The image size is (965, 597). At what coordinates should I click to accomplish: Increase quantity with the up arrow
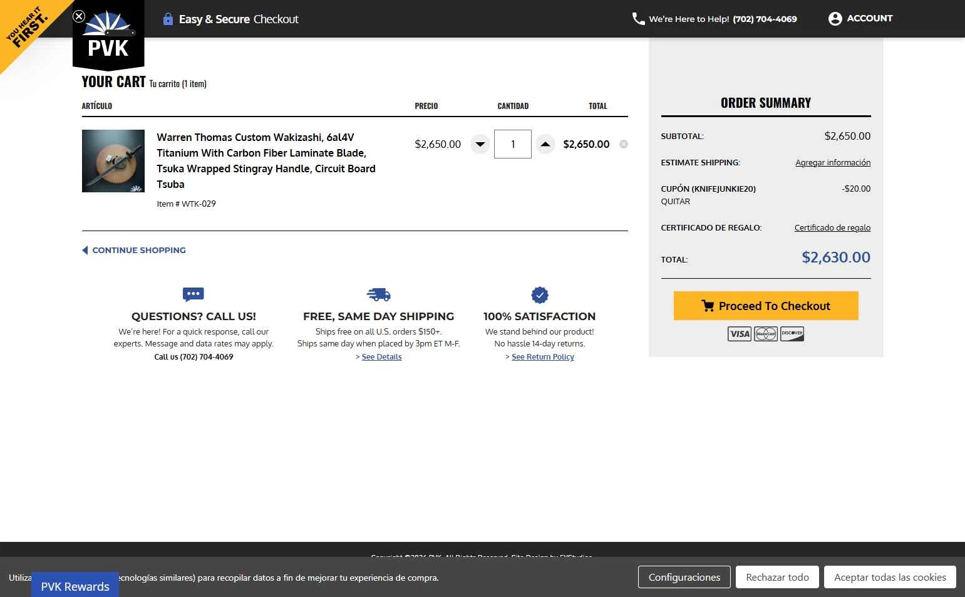pos(545,144)
